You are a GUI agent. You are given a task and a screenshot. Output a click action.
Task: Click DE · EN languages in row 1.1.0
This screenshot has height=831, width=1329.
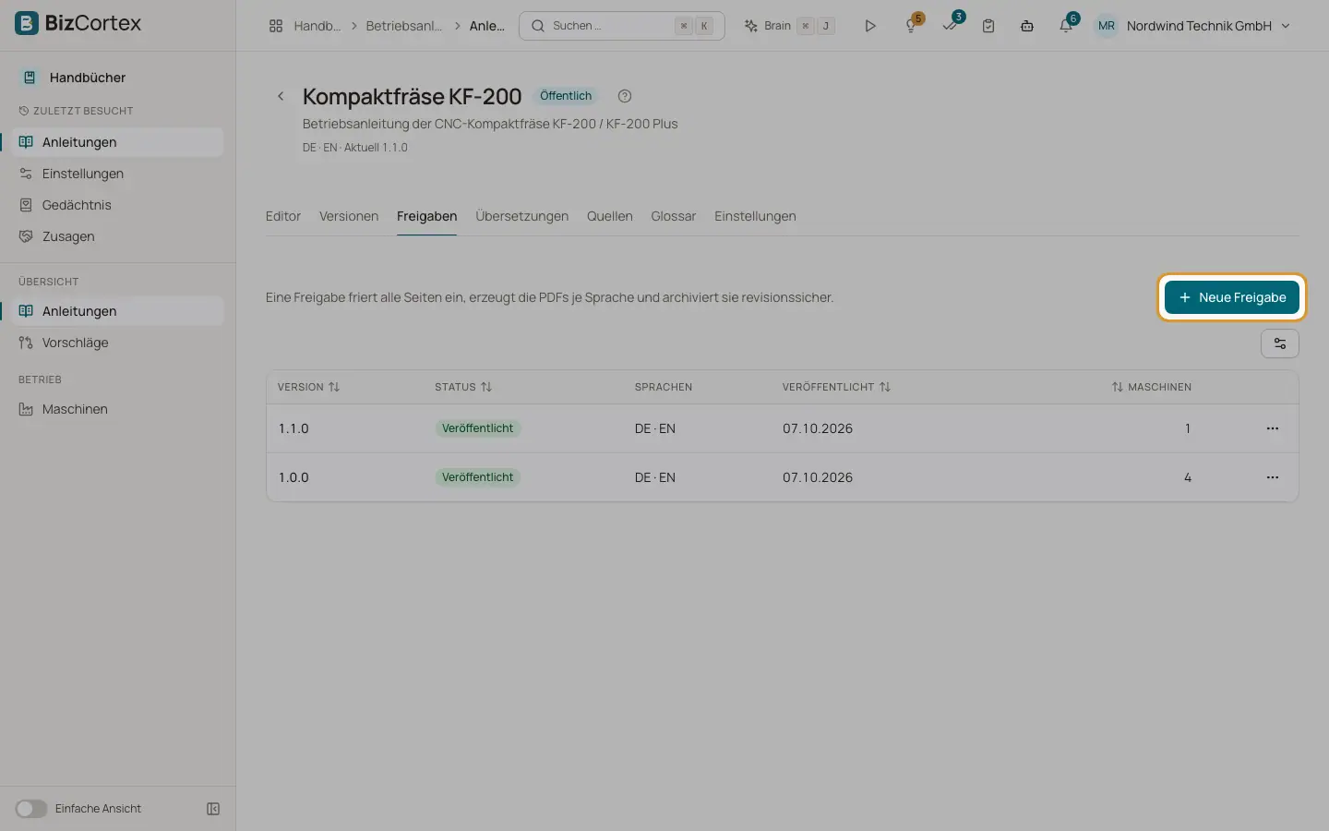click(x=655, y=428)
